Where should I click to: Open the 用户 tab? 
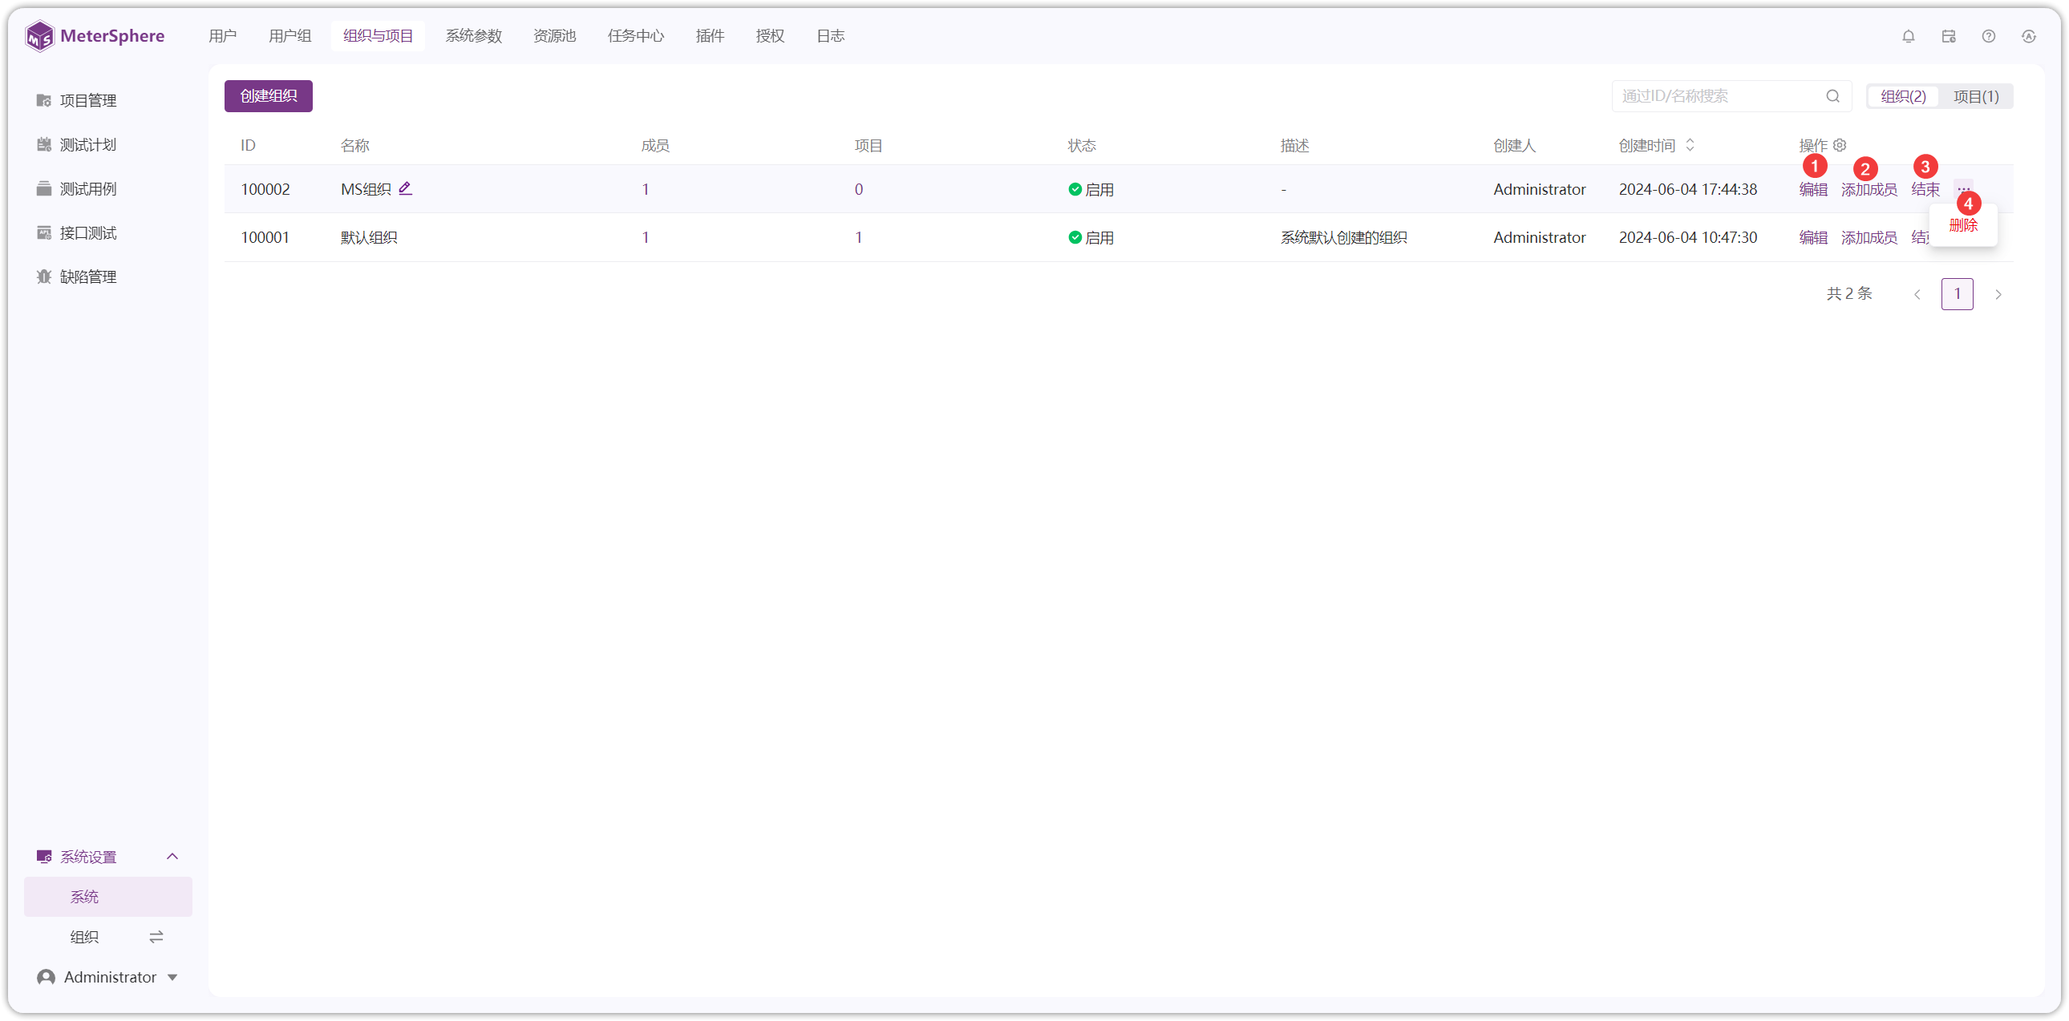tap(222, 36)
